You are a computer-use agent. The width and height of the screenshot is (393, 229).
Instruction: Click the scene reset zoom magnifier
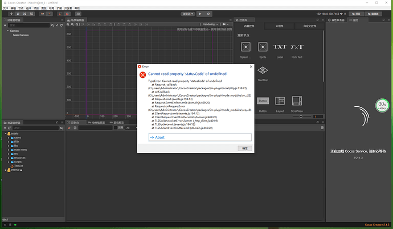77,24
